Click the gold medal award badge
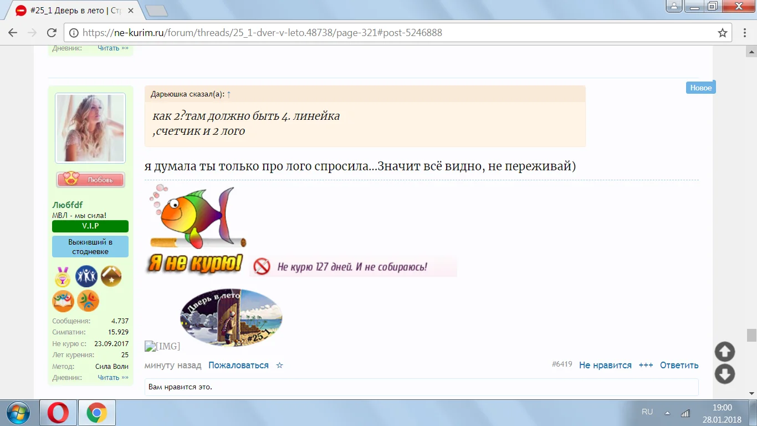757x426 pixels. 62,276
